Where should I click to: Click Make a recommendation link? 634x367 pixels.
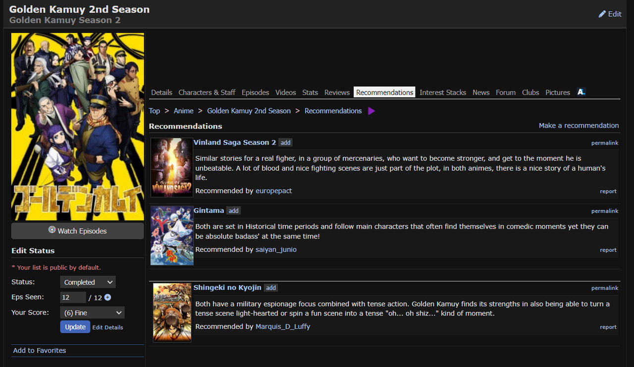pyautogui.click(x=579, y=126)
